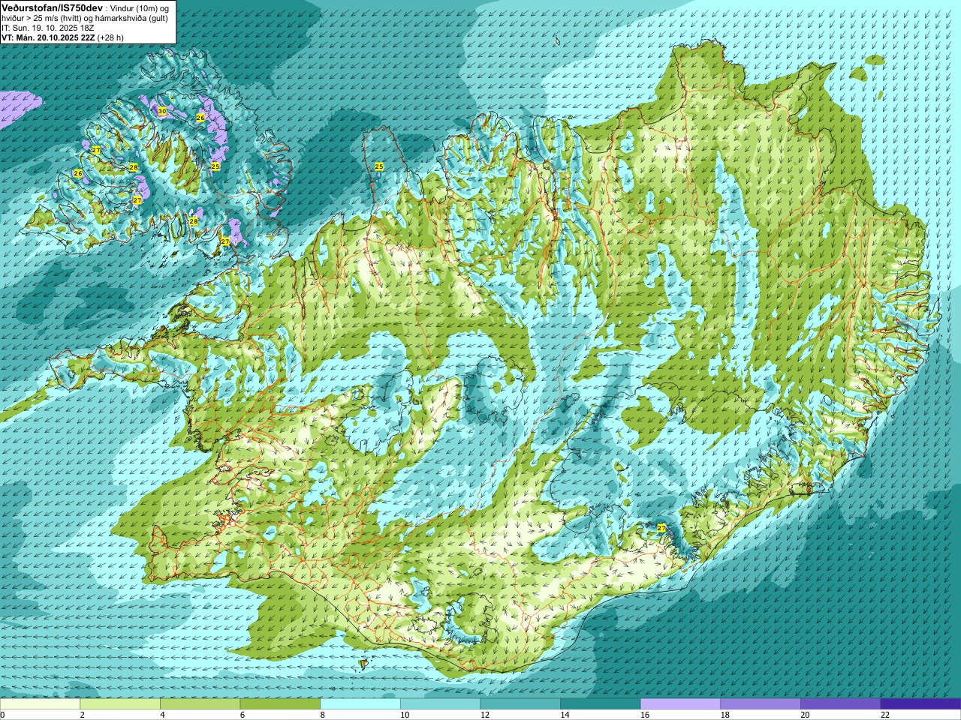961x720 pixels.
Task: Pick the 16–18 m/s light purple legend swatch
Action: 680,704
